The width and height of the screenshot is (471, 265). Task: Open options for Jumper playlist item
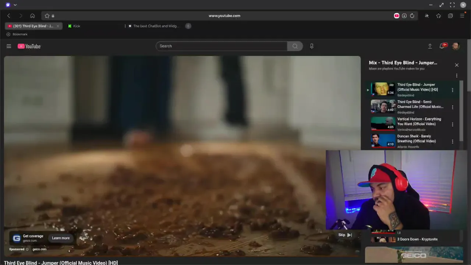click(452, 90)
